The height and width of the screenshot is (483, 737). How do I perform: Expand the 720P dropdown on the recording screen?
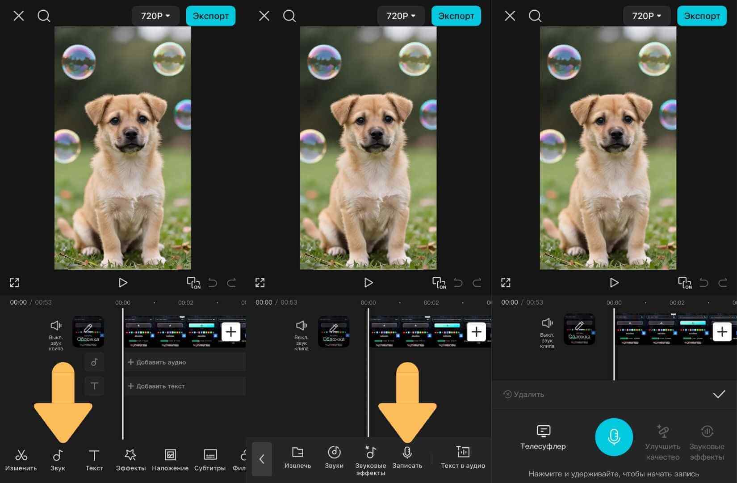[x=646, y=16]
